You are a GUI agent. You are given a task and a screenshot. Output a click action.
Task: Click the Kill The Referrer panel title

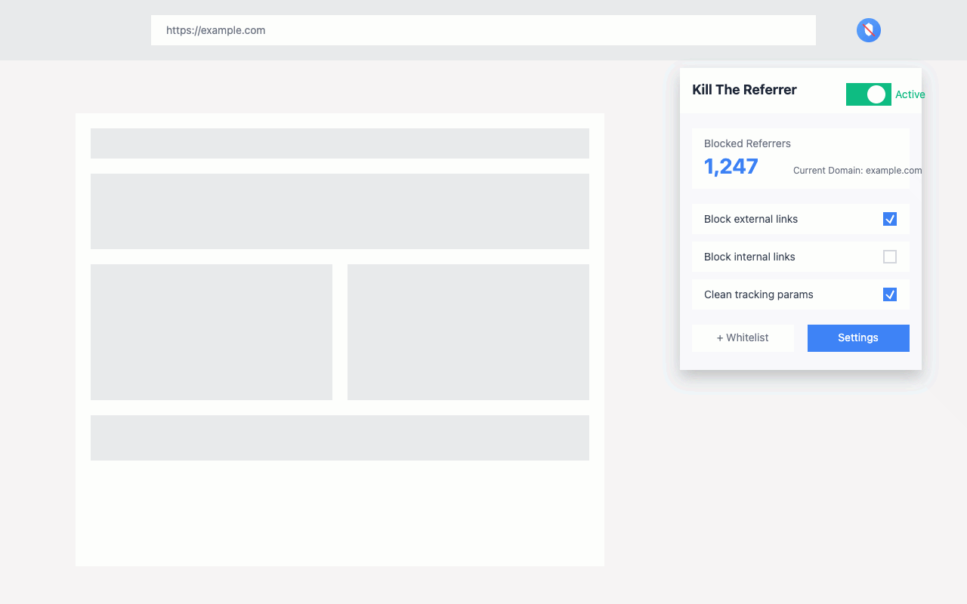(x=744, y=90)
